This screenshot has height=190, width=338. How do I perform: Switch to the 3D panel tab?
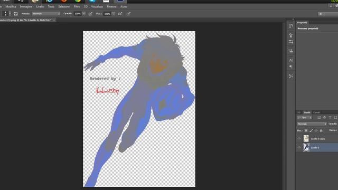click(299, 112)
